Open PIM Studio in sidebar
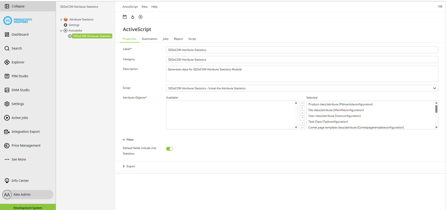The image size is (446, 210). [x=20, y=76]
